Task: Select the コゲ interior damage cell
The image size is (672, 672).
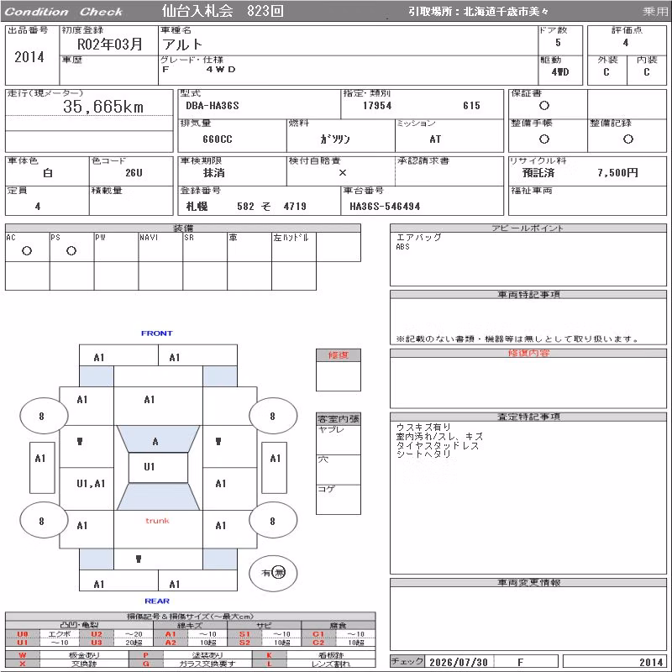Action: 339,499
